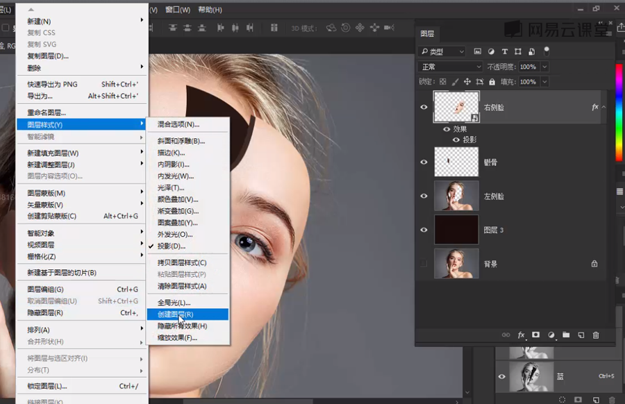625x404 pixels.
Task: Click the lock all padlock icon
Action: pos(490,82)
